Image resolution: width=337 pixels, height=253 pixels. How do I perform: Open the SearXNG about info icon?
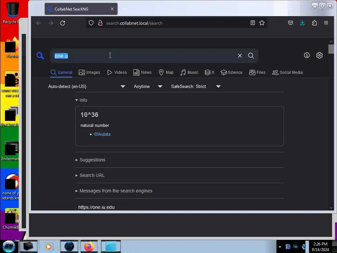point(307,55)
